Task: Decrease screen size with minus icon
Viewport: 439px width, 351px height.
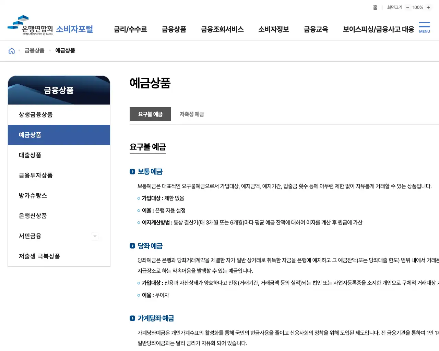Action: pos(408,8)
